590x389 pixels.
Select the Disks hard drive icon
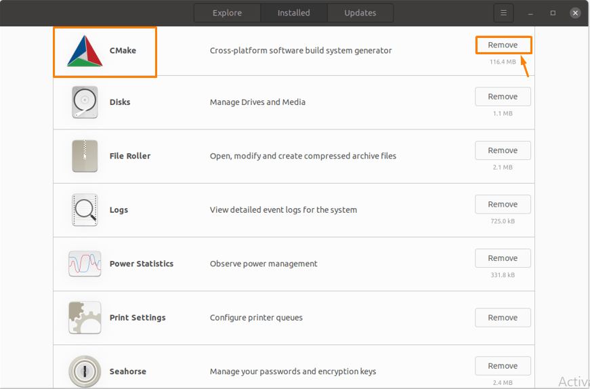85,102
